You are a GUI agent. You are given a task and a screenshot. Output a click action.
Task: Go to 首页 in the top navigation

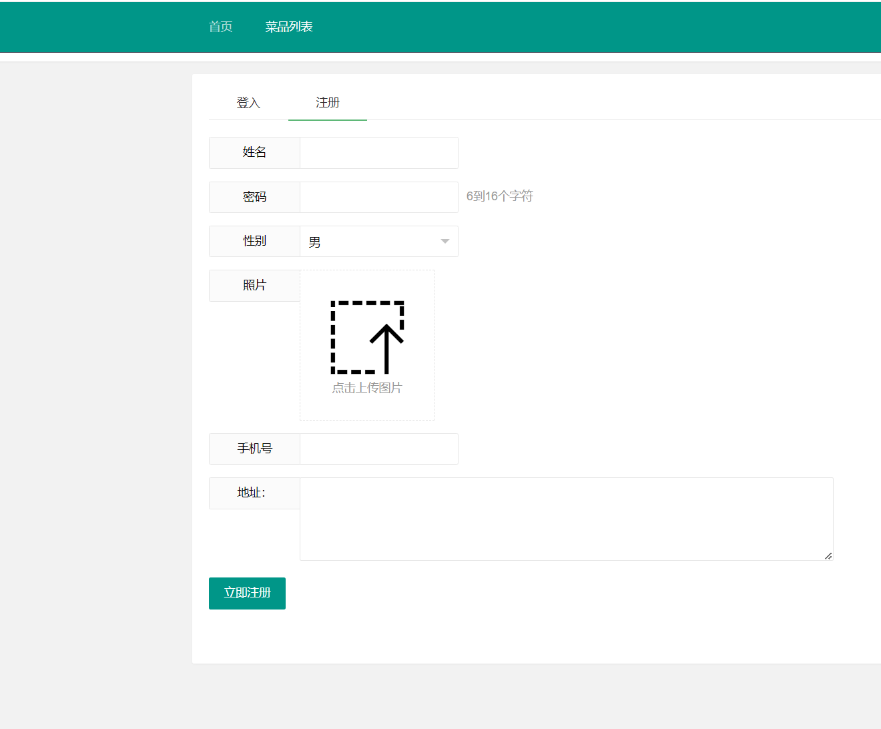click(221, 27)
